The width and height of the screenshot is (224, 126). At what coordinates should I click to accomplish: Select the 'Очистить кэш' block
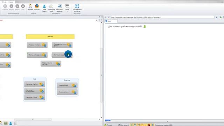tap(67, 85)
